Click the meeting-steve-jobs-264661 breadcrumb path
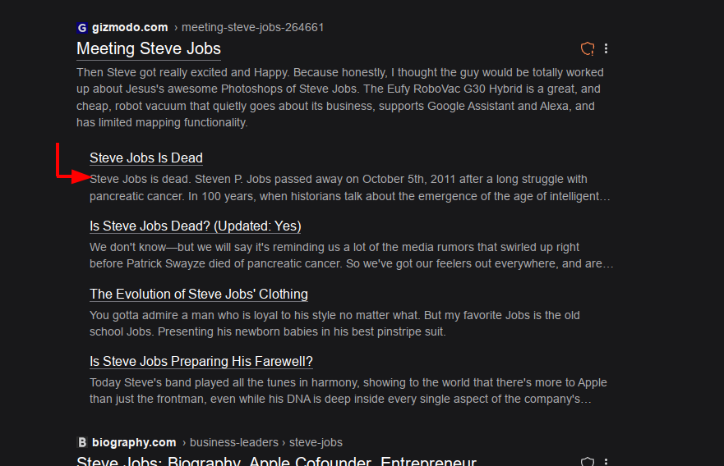 pyautogui.click(x=254, y=27)
